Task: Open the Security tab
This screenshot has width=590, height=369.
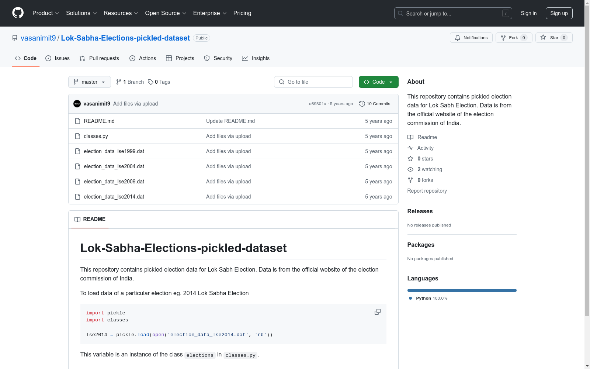Action: [218, 58]
